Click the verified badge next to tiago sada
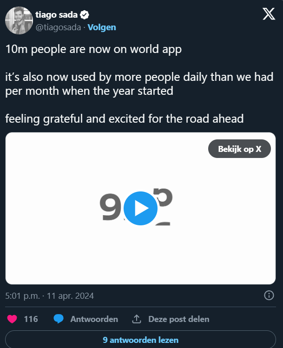This screenshot has width=283, height=348. [84, 15]
